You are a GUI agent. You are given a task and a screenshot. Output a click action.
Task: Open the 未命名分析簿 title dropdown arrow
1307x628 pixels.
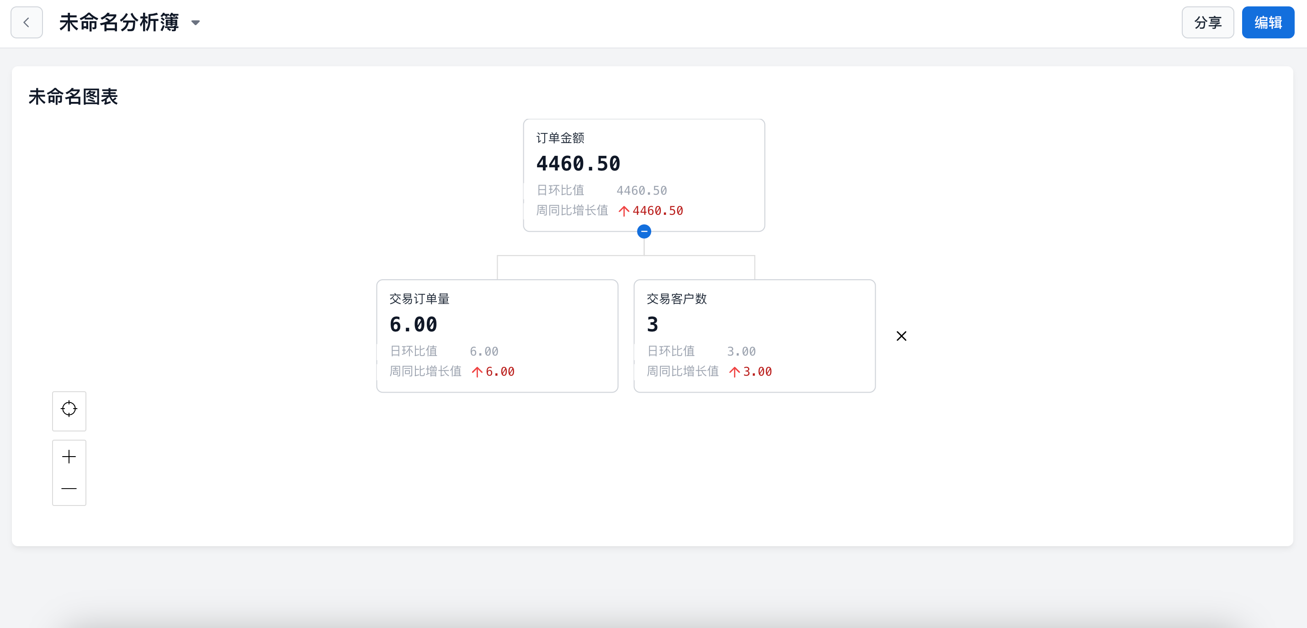pyautogui.click(x=195, y=23)
